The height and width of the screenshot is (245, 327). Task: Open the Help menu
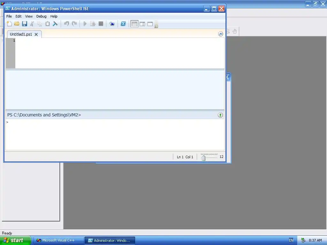(x=54, y=16)
